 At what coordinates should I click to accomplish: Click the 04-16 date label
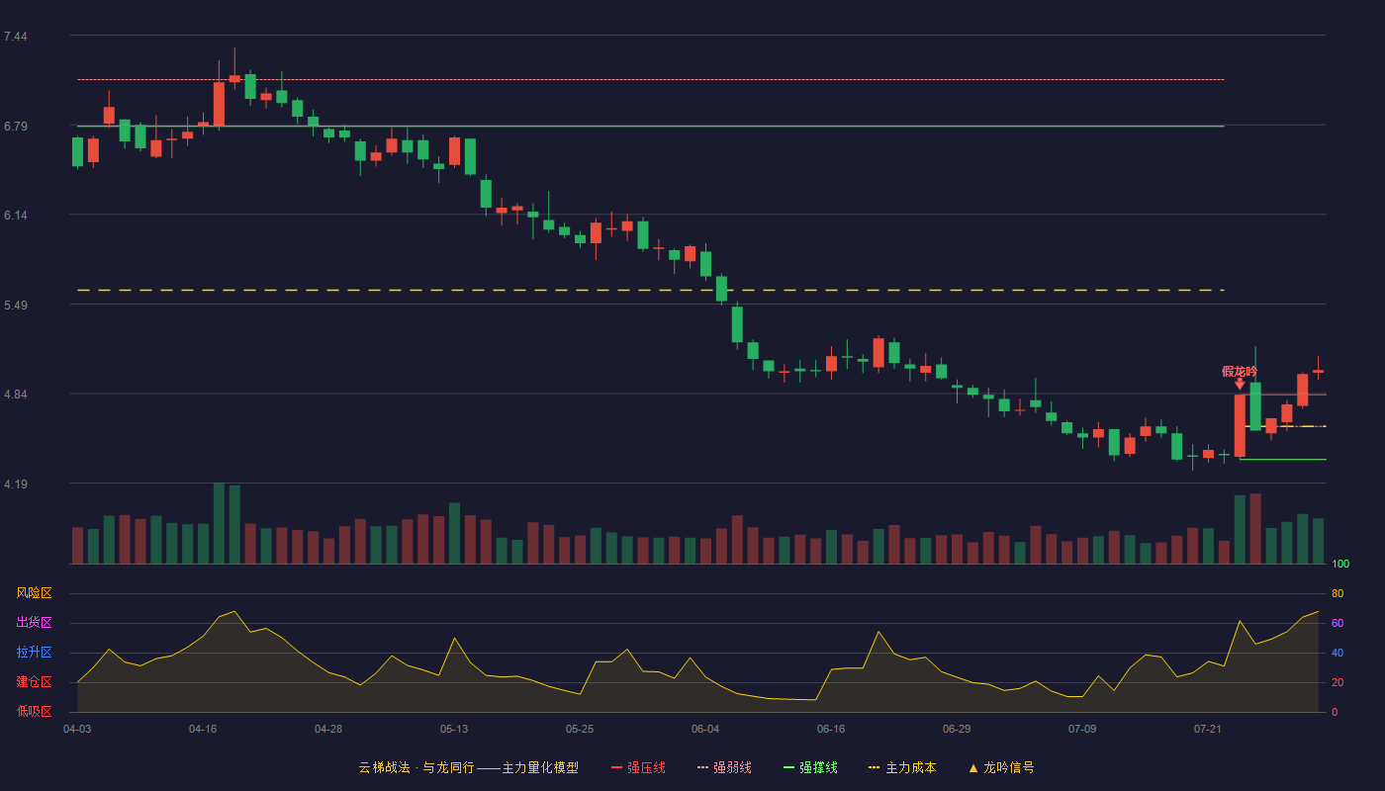click(203, 729)
